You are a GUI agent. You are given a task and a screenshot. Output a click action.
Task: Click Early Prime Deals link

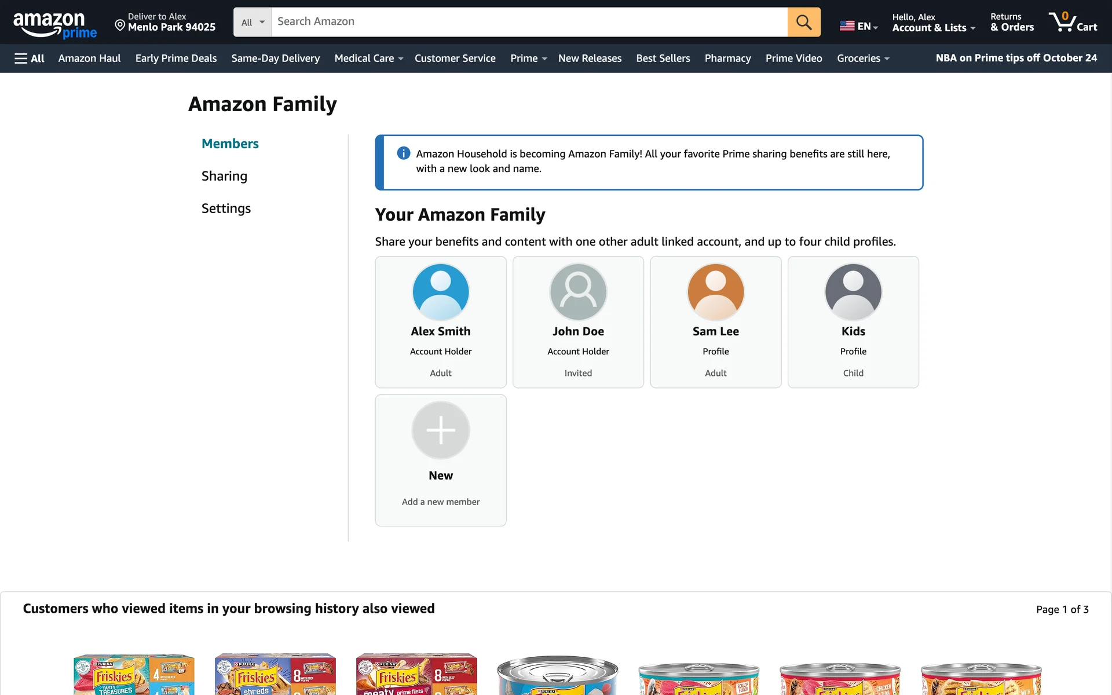pos(175,58)
